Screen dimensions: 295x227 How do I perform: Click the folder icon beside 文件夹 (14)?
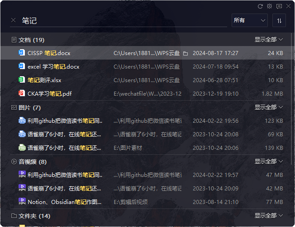(14, 216)
